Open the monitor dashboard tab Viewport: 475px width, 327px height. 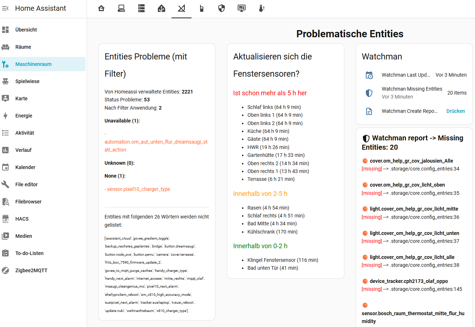(242, 8)
